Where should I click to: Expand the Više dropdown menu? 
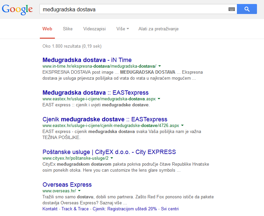[x=122, y=29]
